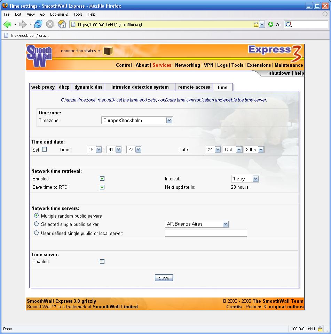Open the Timezone Europe/Stockholm dropdown
The image size is (331, 334).
[x=137, y=120]
